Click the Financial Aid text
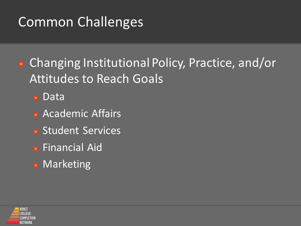The width and height of the screenshot is (301, 226). coord(72,148)
